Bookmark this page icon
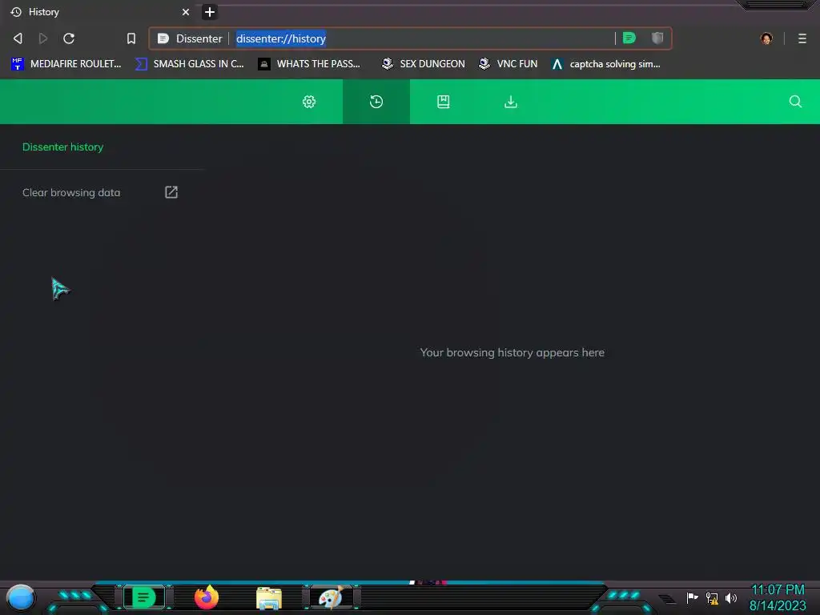This screenshot has height=615, width=820. click(131, 38)
